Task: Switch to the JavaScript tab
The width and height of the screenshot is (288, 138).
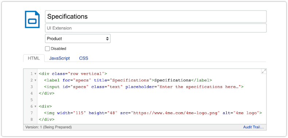Action: click(x=59, y=58)
